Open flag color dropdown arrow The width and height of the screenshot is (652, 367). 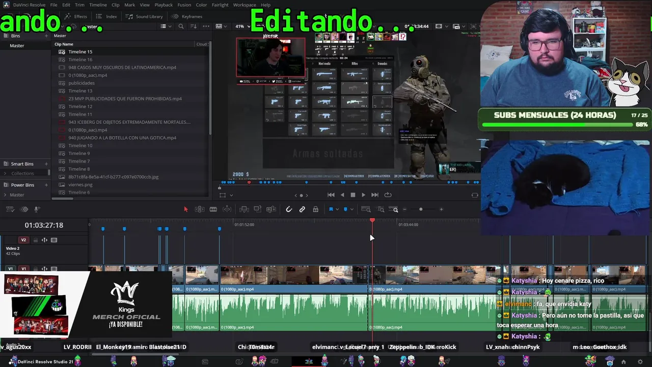tap(337, 209)
